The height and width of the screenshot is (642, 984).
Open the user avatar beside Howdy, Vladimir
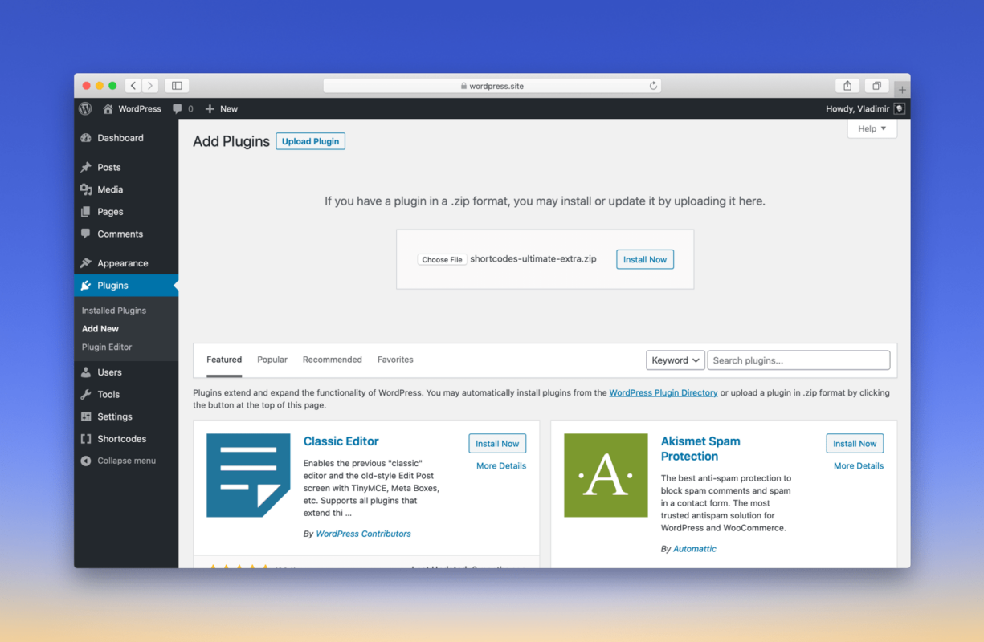(900, 108)
